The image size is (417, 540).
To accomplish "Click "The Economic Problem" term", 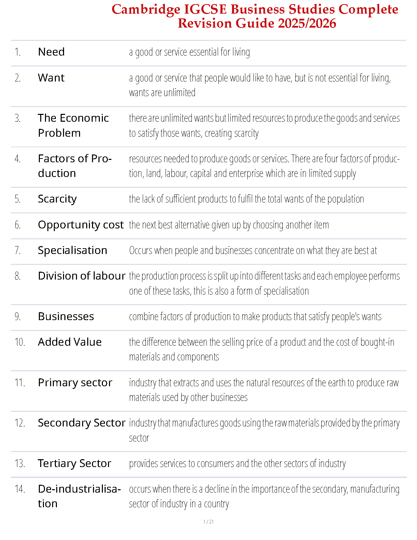I will (x=73, y=125).
